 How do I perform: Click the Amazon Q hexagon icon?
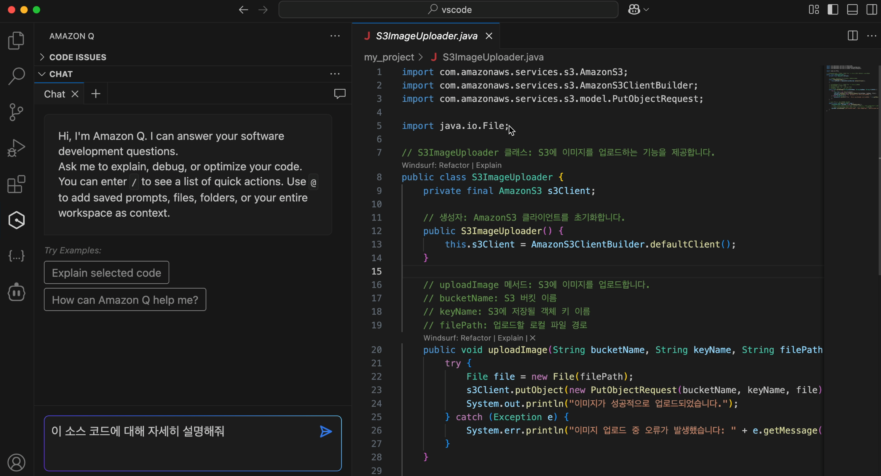click(x=16, y=220)
